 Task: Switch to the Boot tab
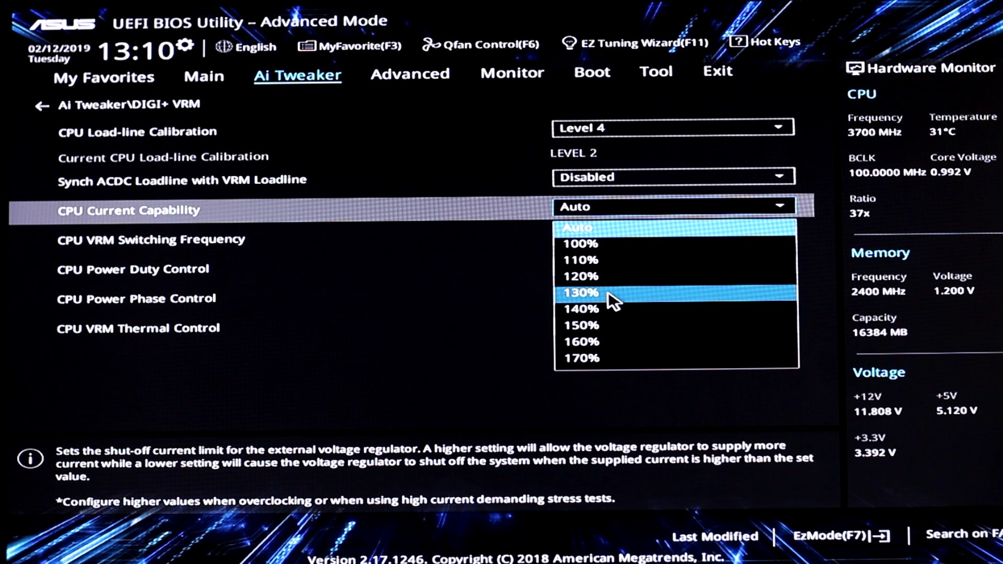(592, 72)
